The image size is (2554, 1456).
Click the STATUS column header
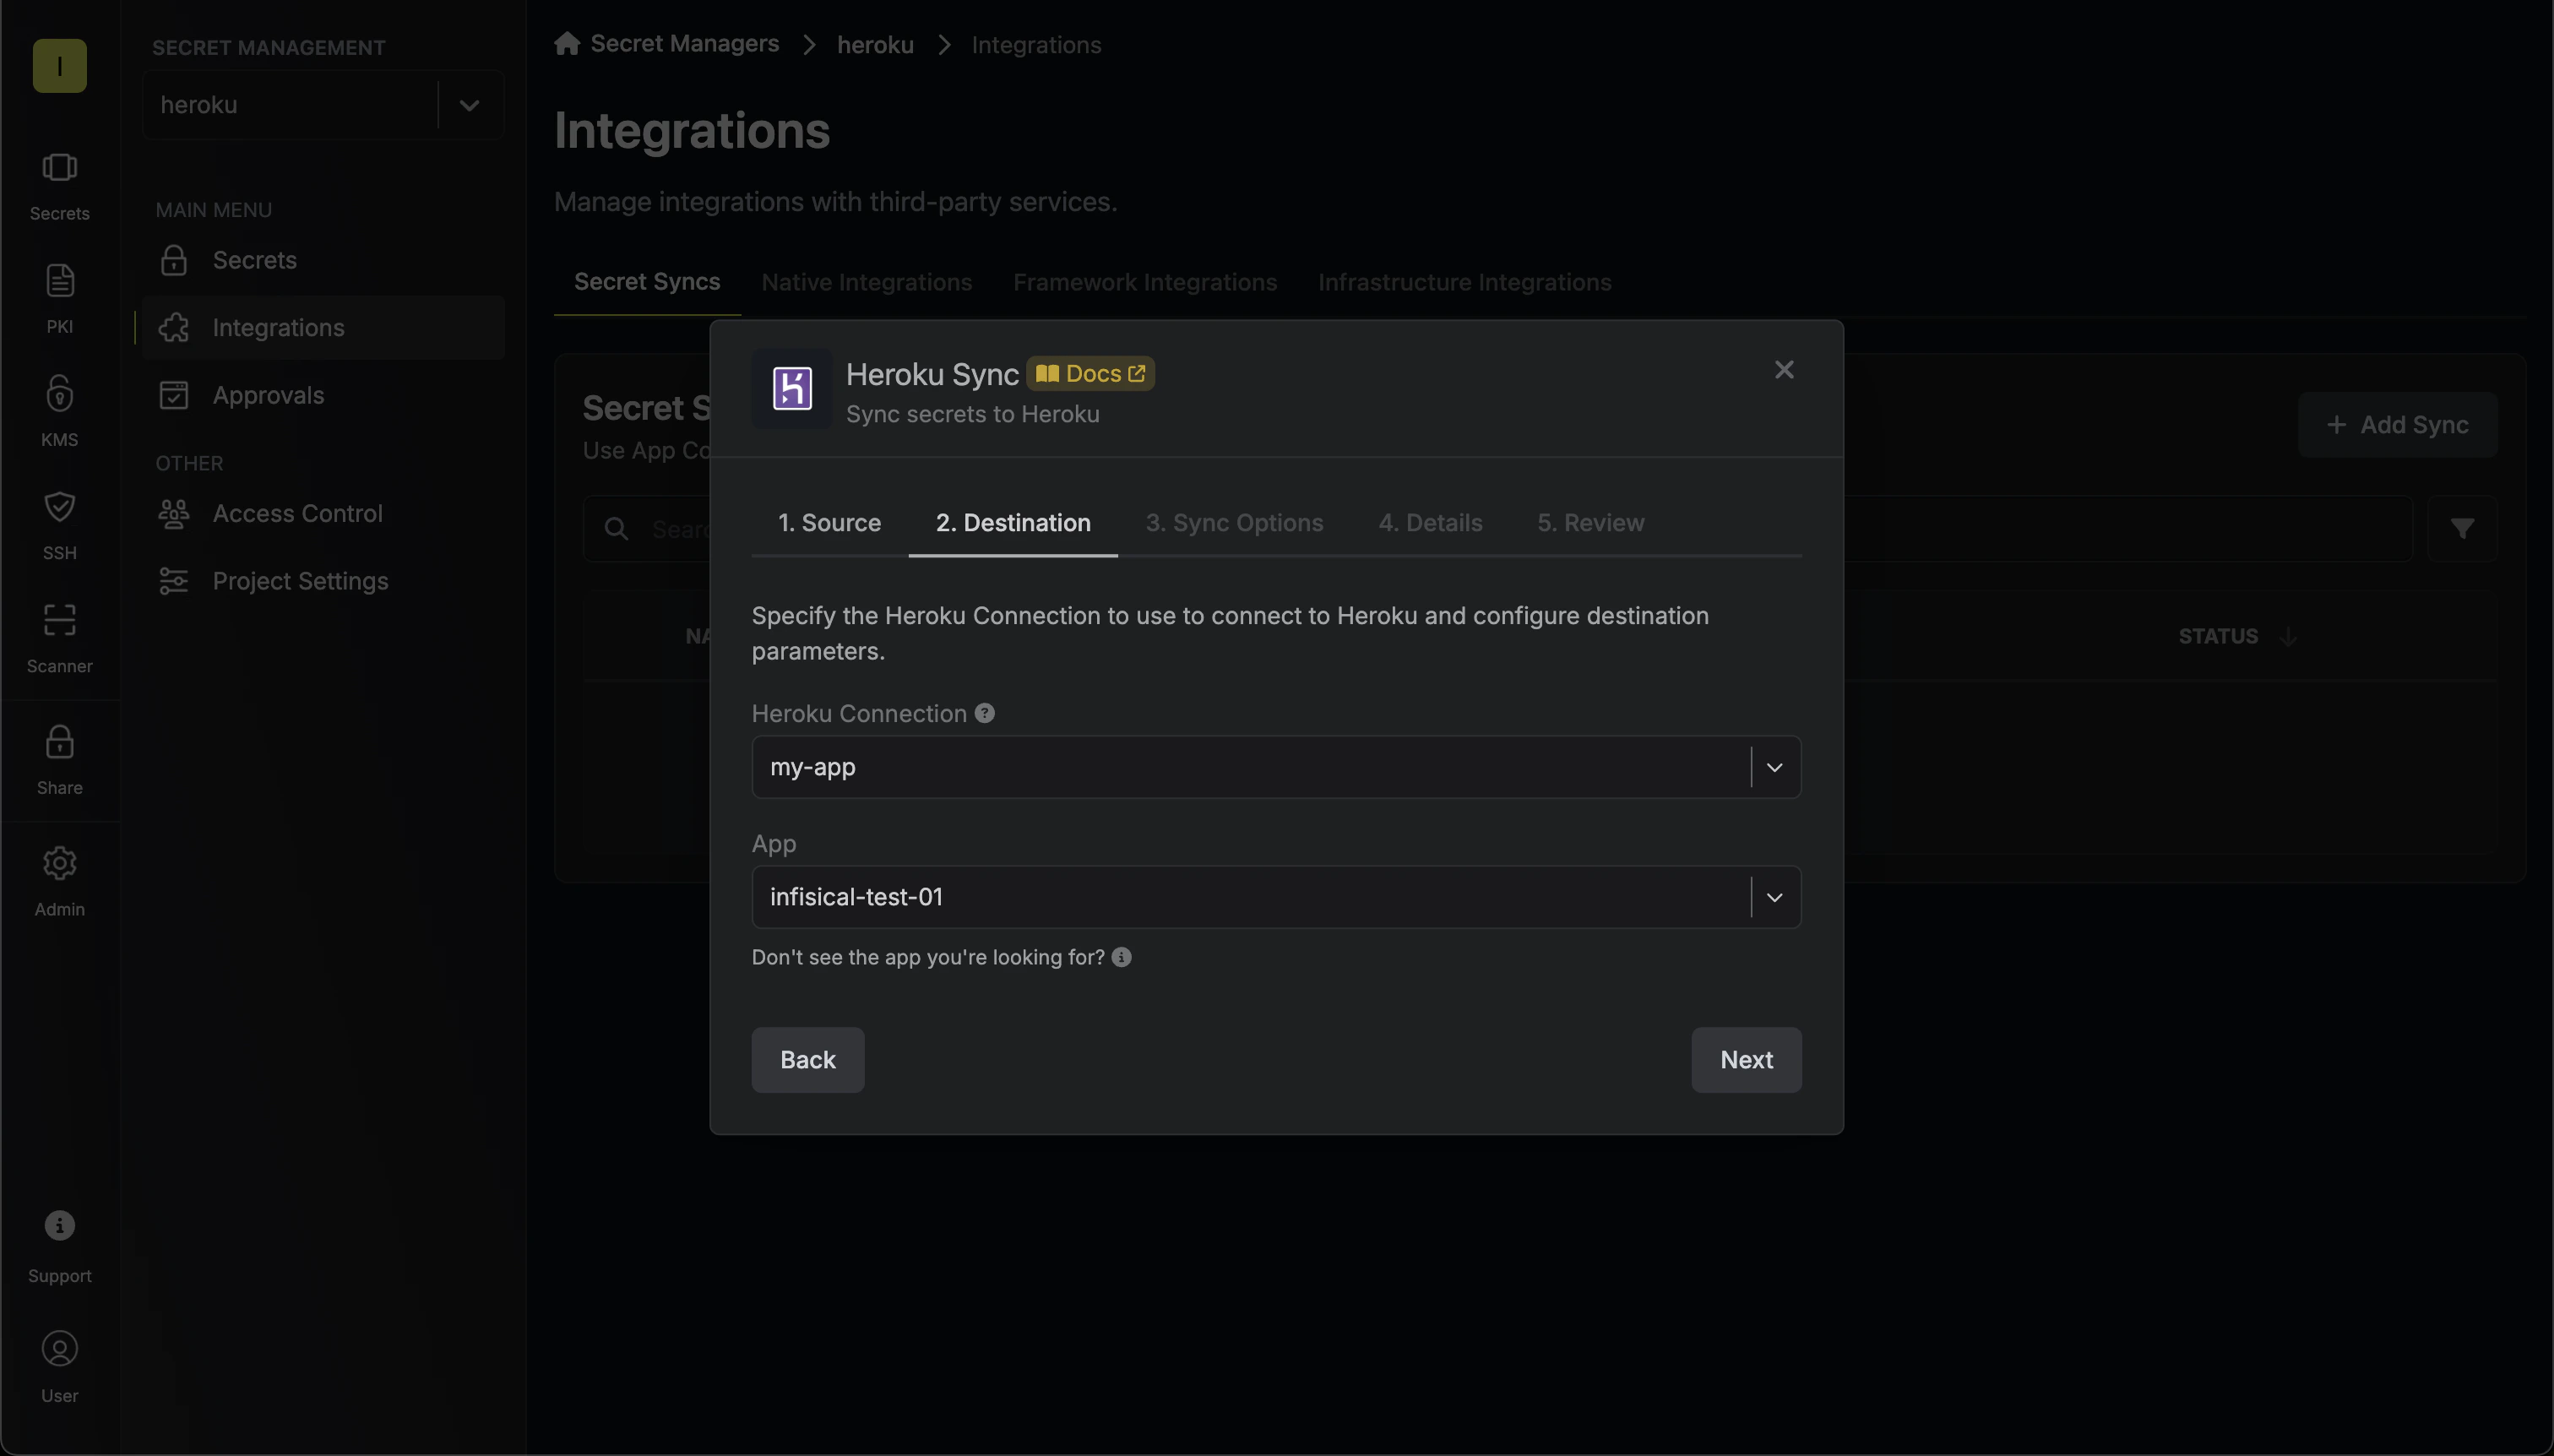point(2217,636)
